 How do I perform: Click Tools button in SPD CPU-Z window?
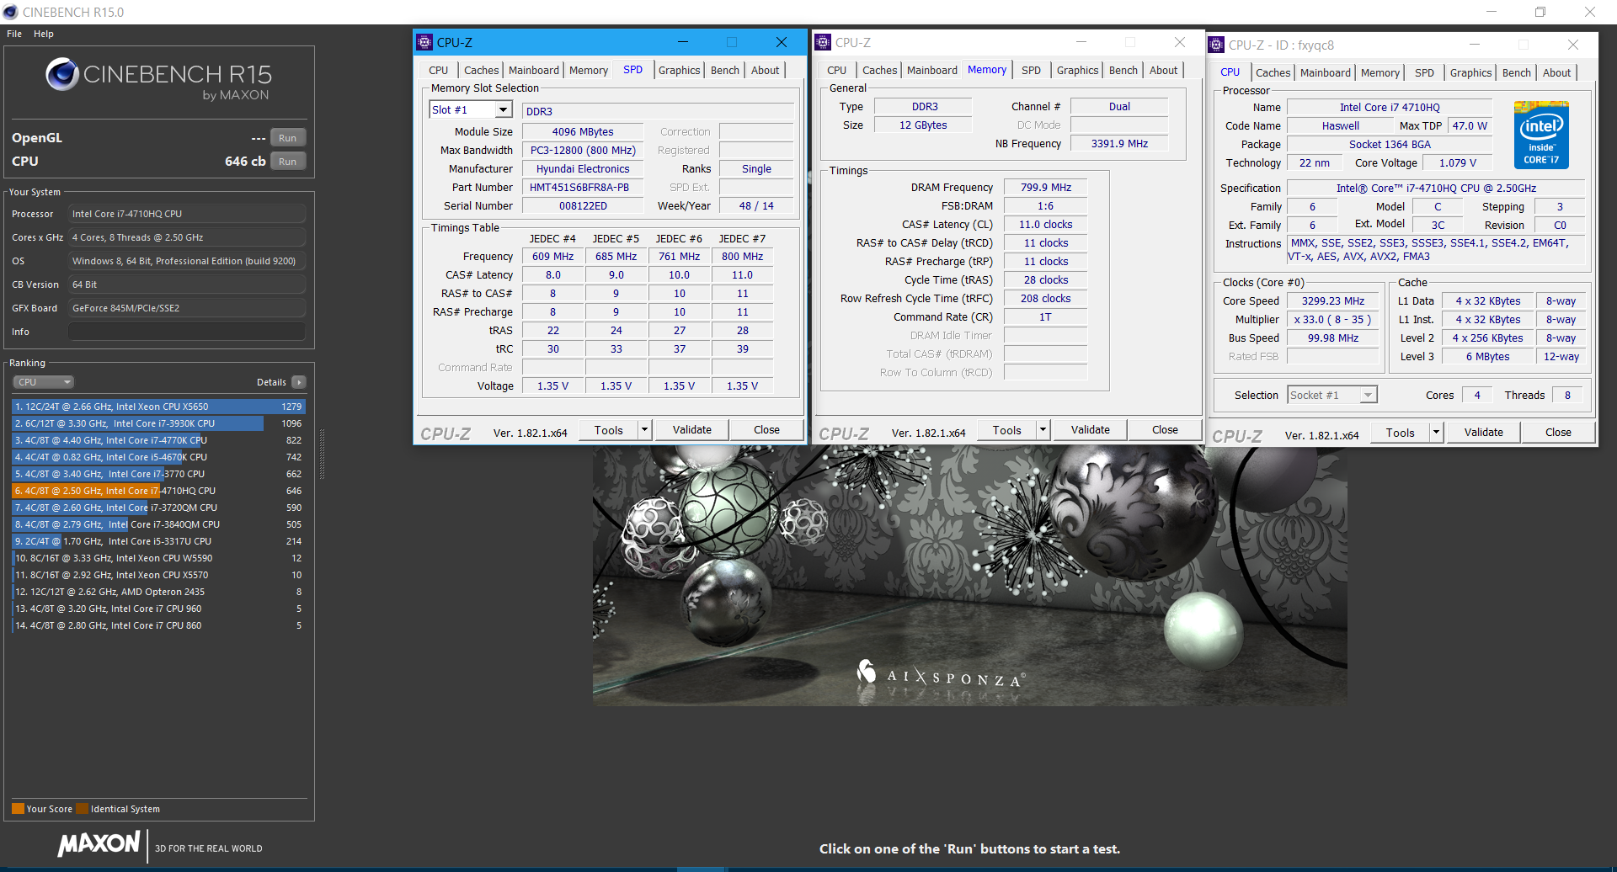(609, 430)
